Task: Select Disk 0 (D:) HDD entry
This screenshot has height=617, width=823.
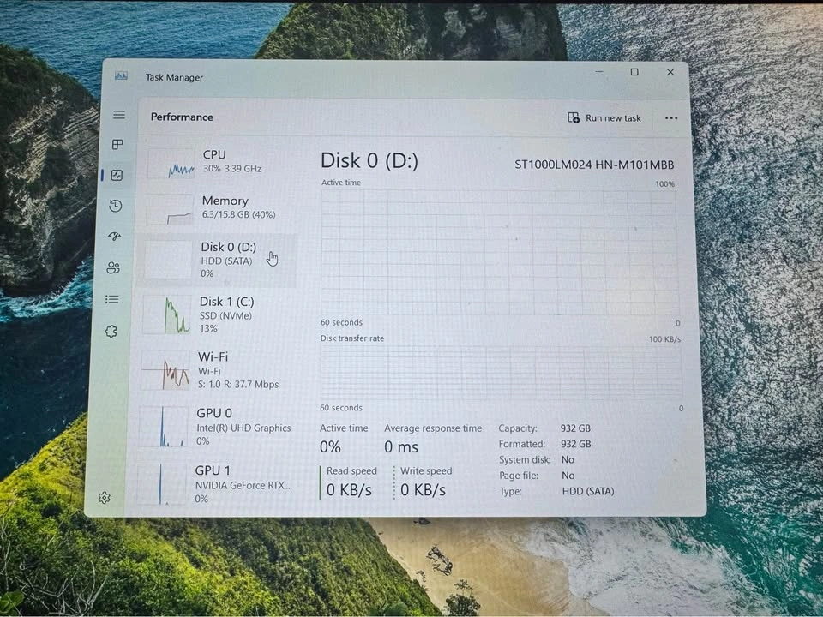Action: point(217,260)
